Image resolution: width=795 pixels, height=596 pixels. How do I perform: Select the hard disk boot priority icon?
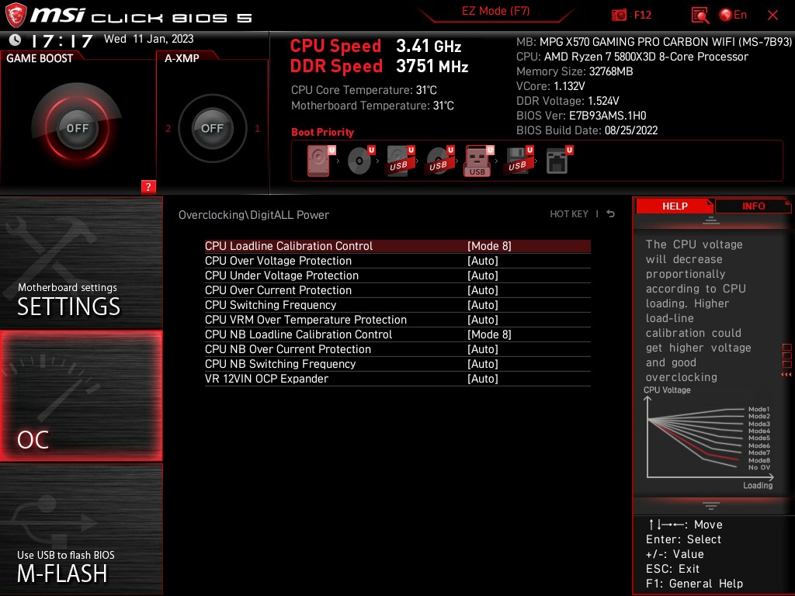click(321, 161)
